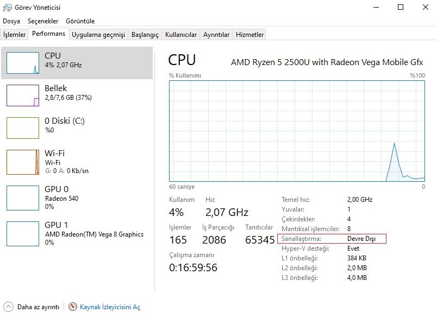Image resolution: width=437 pixels, height=319 pixels.
Task: Switch to the Hizmetler tab
Action: tap(249, 35)
